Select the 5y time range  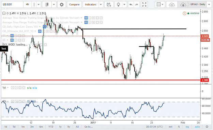[69, 127]
